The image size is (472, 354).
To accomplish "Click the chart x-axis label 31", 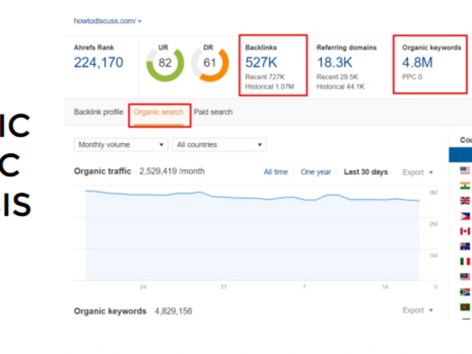I will point(223,287).
